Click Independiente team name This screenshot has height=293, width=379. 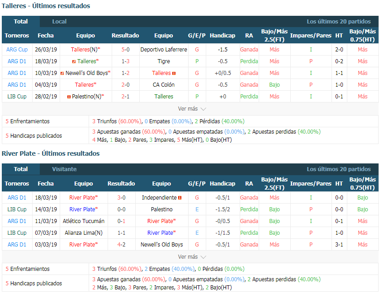[x=159, y=198]
